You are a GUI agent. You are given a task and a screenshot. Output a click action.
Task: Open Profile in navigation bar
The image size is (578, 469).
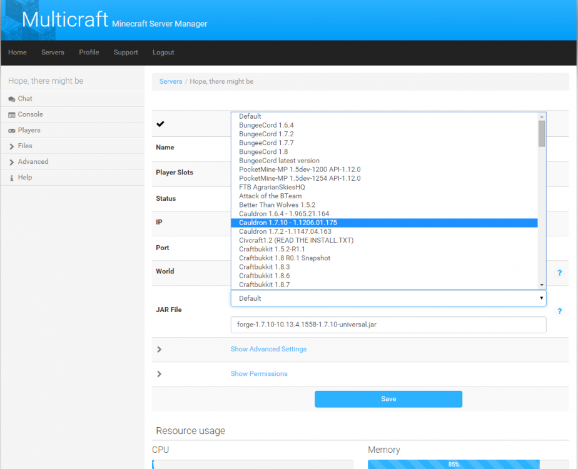[x=89, y=53]
